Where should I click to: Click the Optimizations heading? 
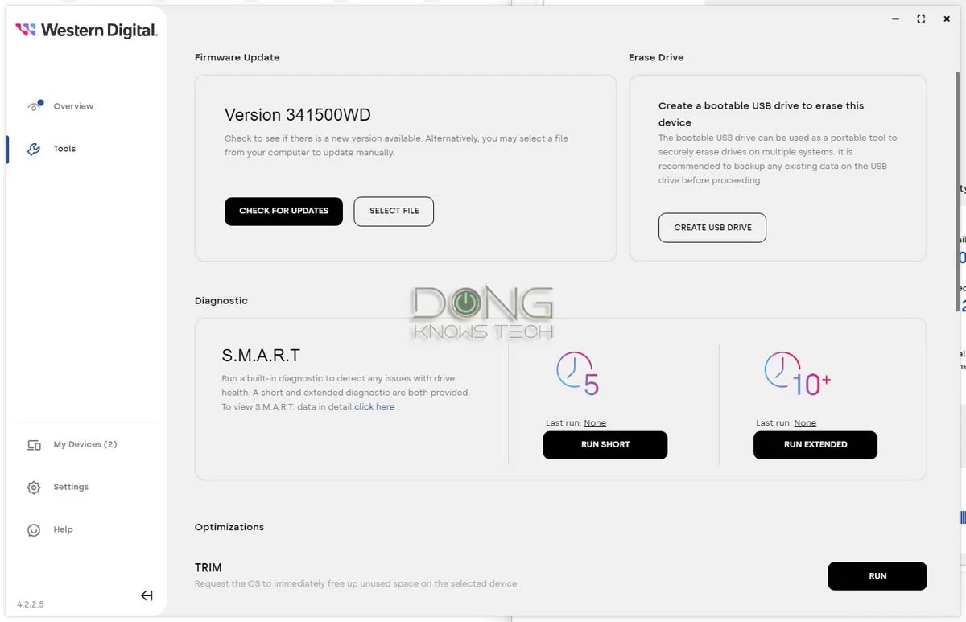(229, 527)
